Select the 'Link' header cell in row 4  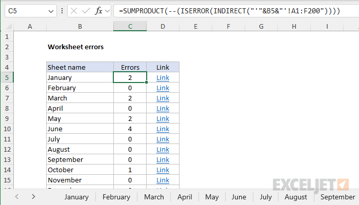[163, 67]
